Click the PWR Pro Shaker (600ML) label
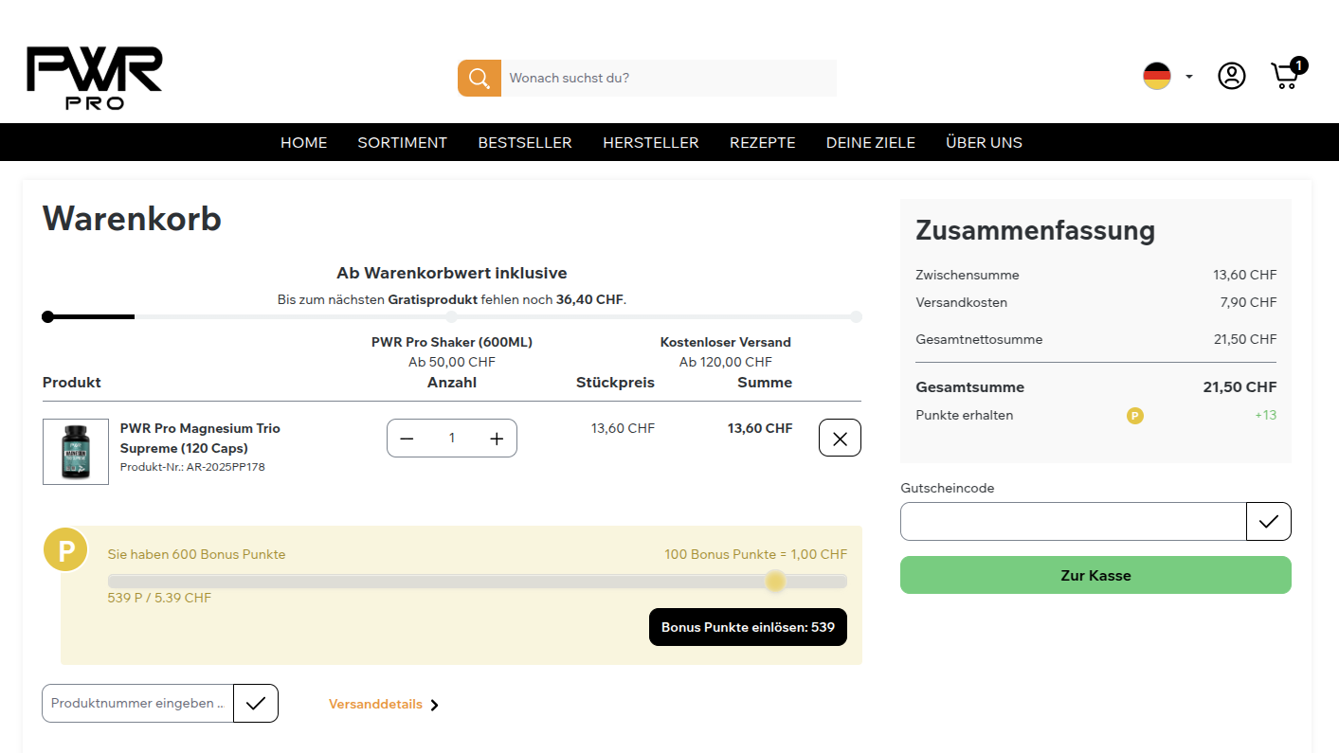The image size is (1339, 753). (x=452, y=342)
